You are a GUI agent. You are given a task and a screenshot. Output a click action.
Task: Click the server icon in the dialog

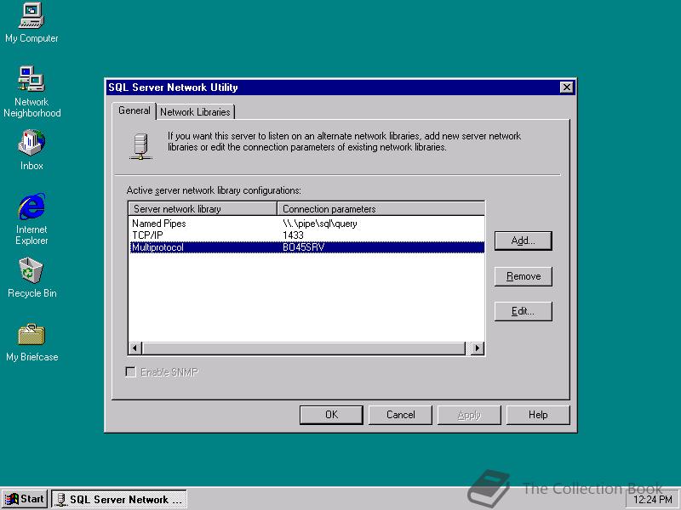click(x=139, y=145)
